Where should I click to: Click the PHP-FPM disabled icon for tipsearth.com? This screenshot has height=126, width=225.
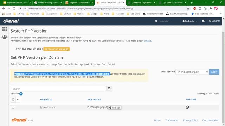point(187,107)
